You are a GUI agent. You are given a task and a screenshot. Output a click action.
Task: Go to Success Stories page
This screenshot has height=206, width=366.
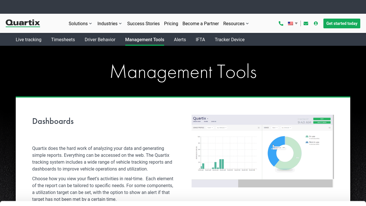(x=143, y=23)
